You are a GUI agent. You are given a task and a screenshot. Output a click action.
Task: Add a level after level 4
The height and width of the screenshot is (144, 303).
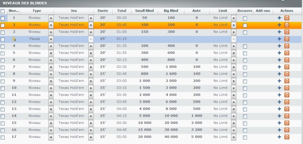pos(279,46)
